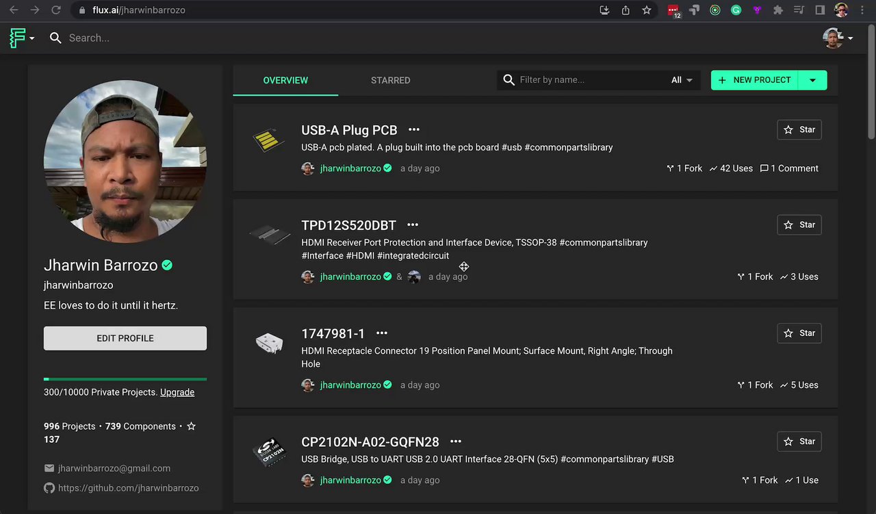This screenshot has width=876, height=514.
Task: Open the All filter dropdown
Action: (682, 80)
